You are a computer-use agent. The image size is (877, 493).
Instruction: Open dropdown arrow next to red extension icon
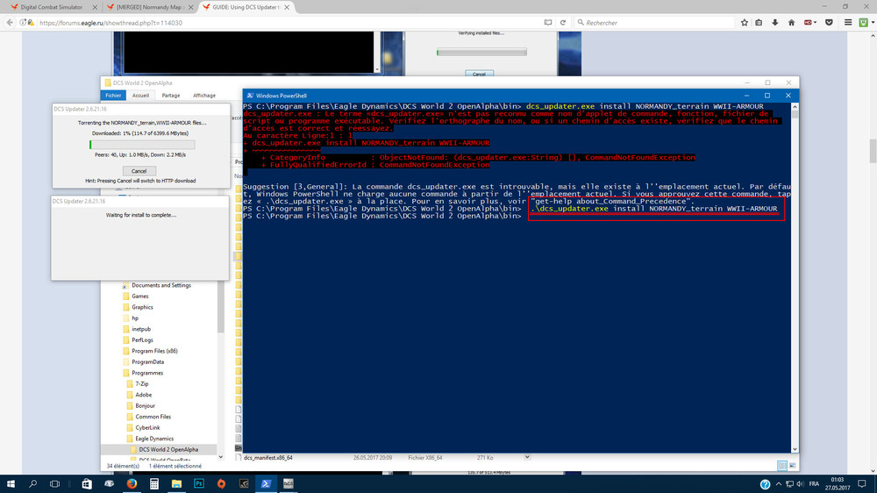click(816, 23)
